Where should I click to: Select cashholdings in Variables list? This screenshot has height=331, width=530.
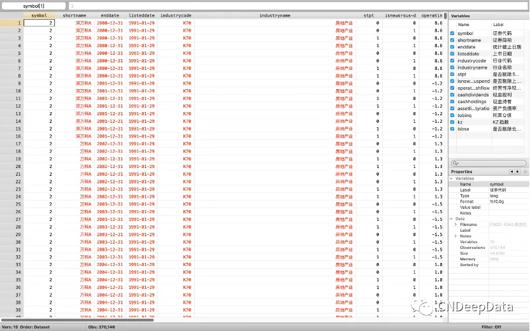[472, 102]
